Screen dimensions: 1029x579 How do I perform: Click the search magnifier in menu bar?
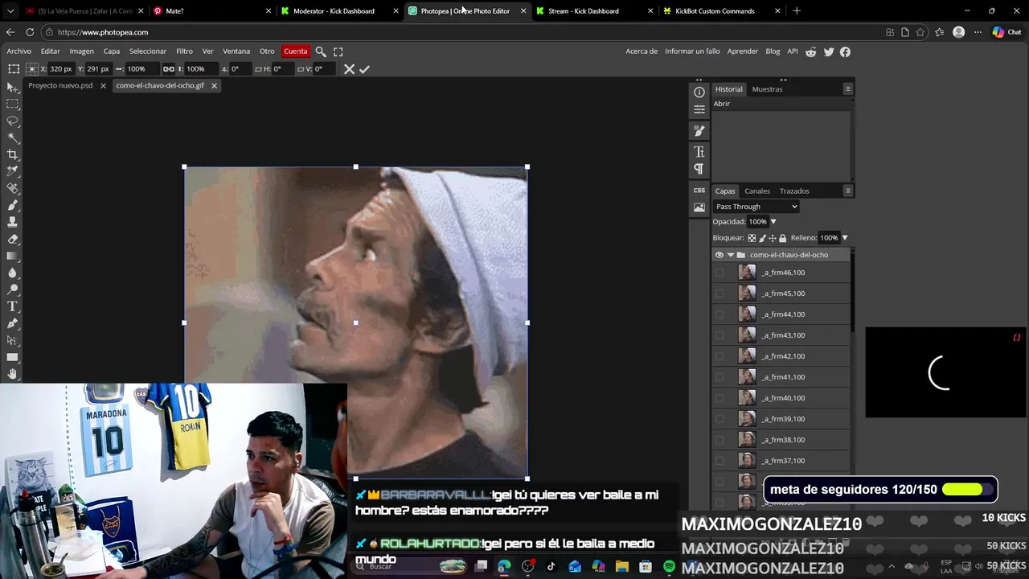[x=321, y=51]
